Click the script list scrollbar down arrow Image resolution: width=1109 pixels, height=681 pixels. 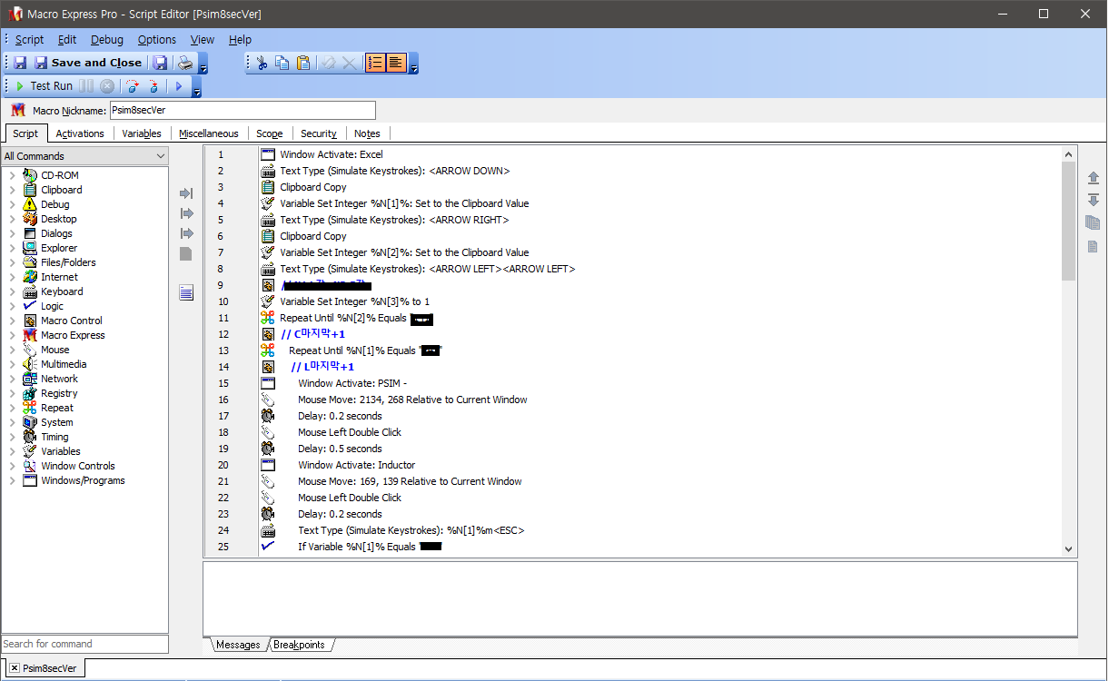pos(1068,548)
